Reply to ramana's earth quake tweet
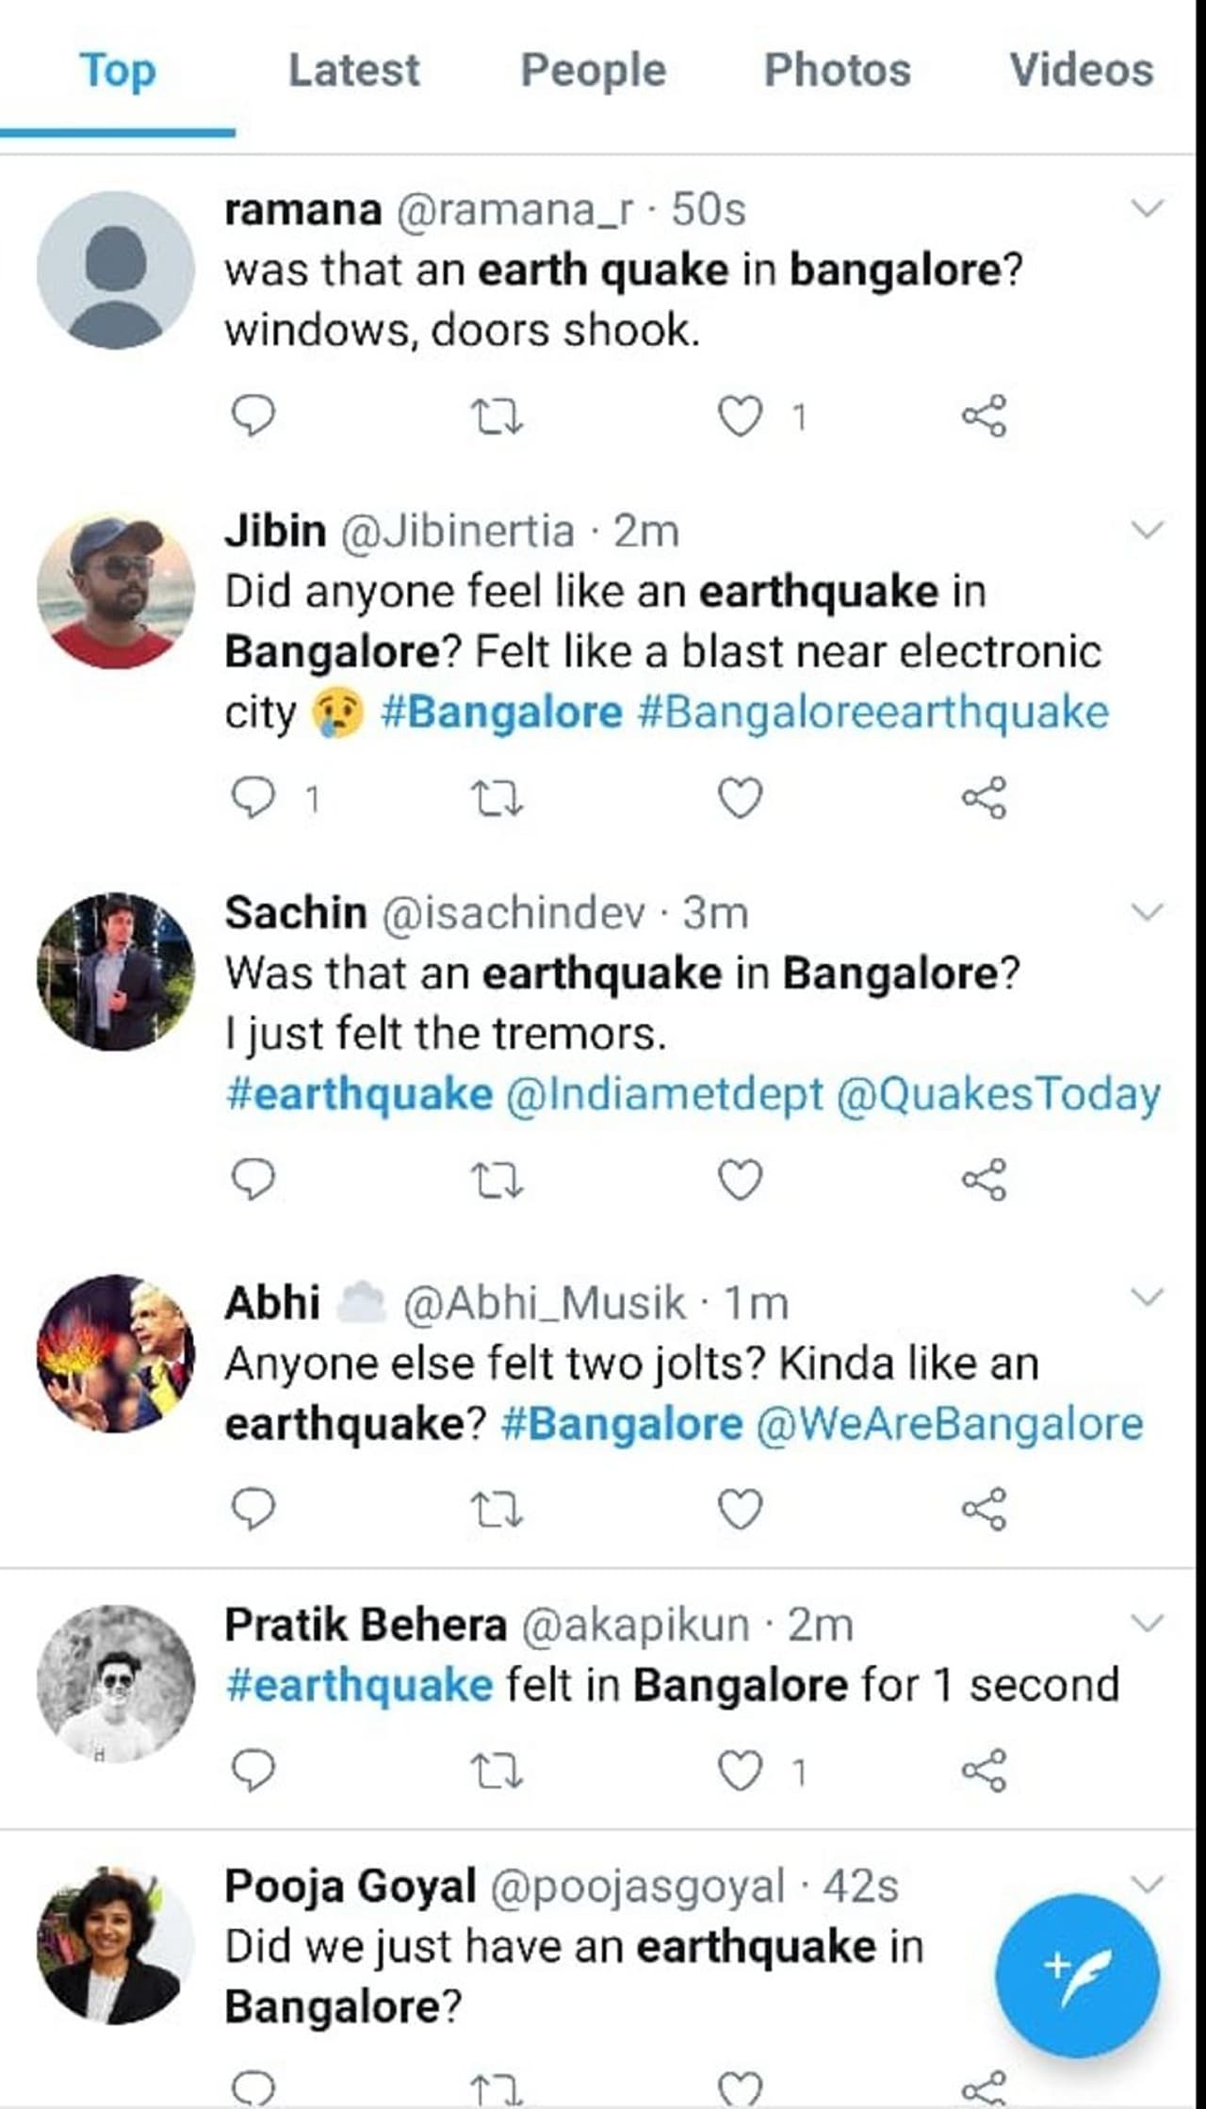The height and width of the screenshot is (2109, 1206). pos(253,416)
